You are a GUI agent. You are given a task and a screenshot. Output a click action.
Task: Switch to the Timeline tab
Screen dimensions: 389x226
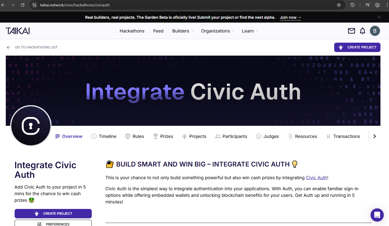coord(104,136)
